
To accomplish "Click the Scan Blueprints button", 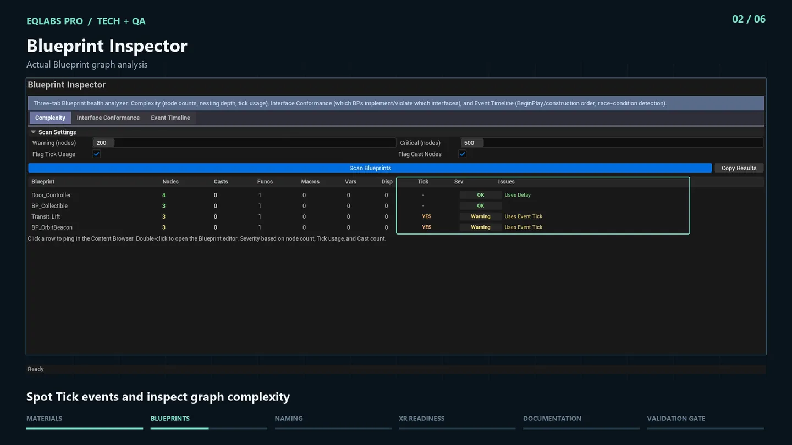I will pos(370,168).
